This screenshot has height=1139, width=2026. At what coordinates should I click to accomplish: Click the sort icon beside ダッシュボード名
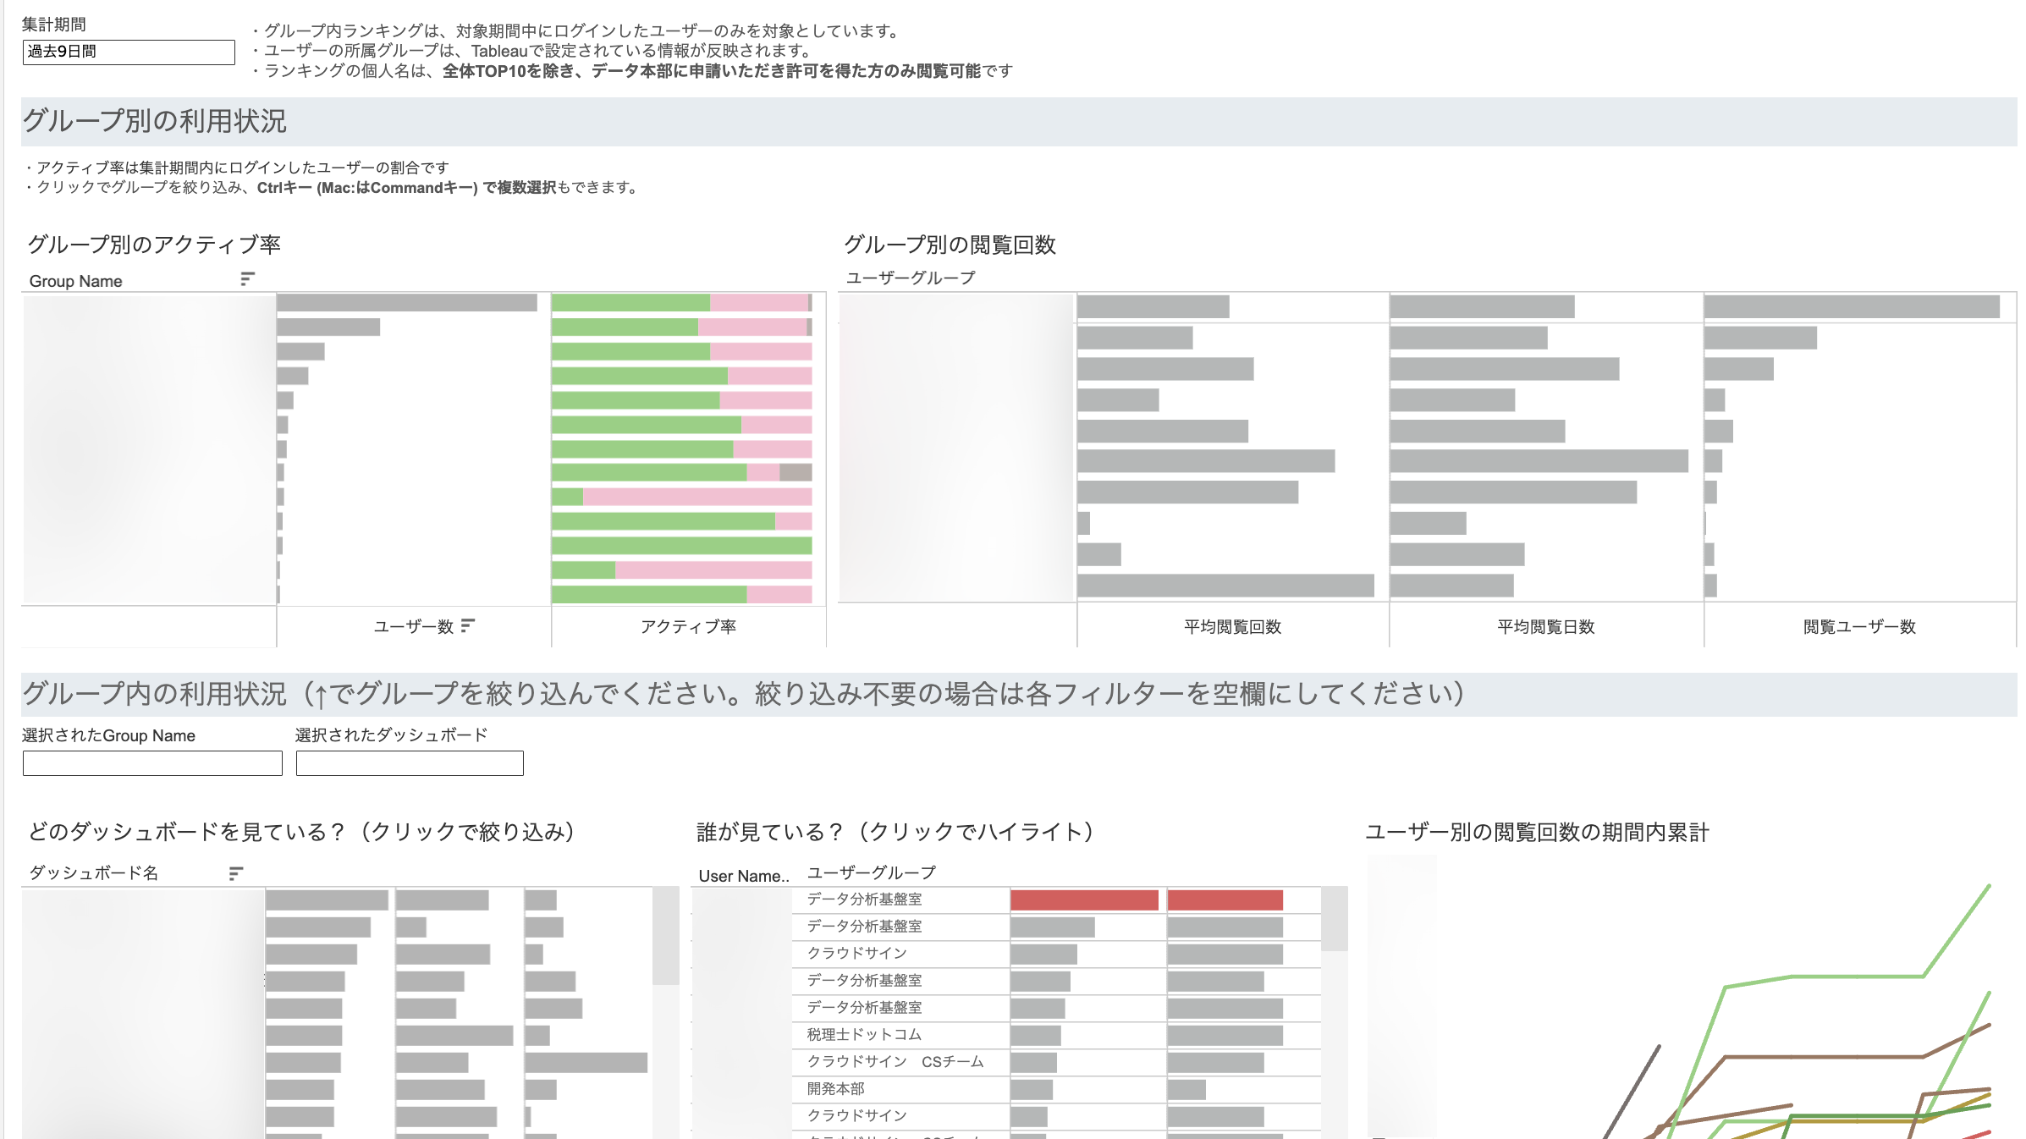(x=236, y=872)
